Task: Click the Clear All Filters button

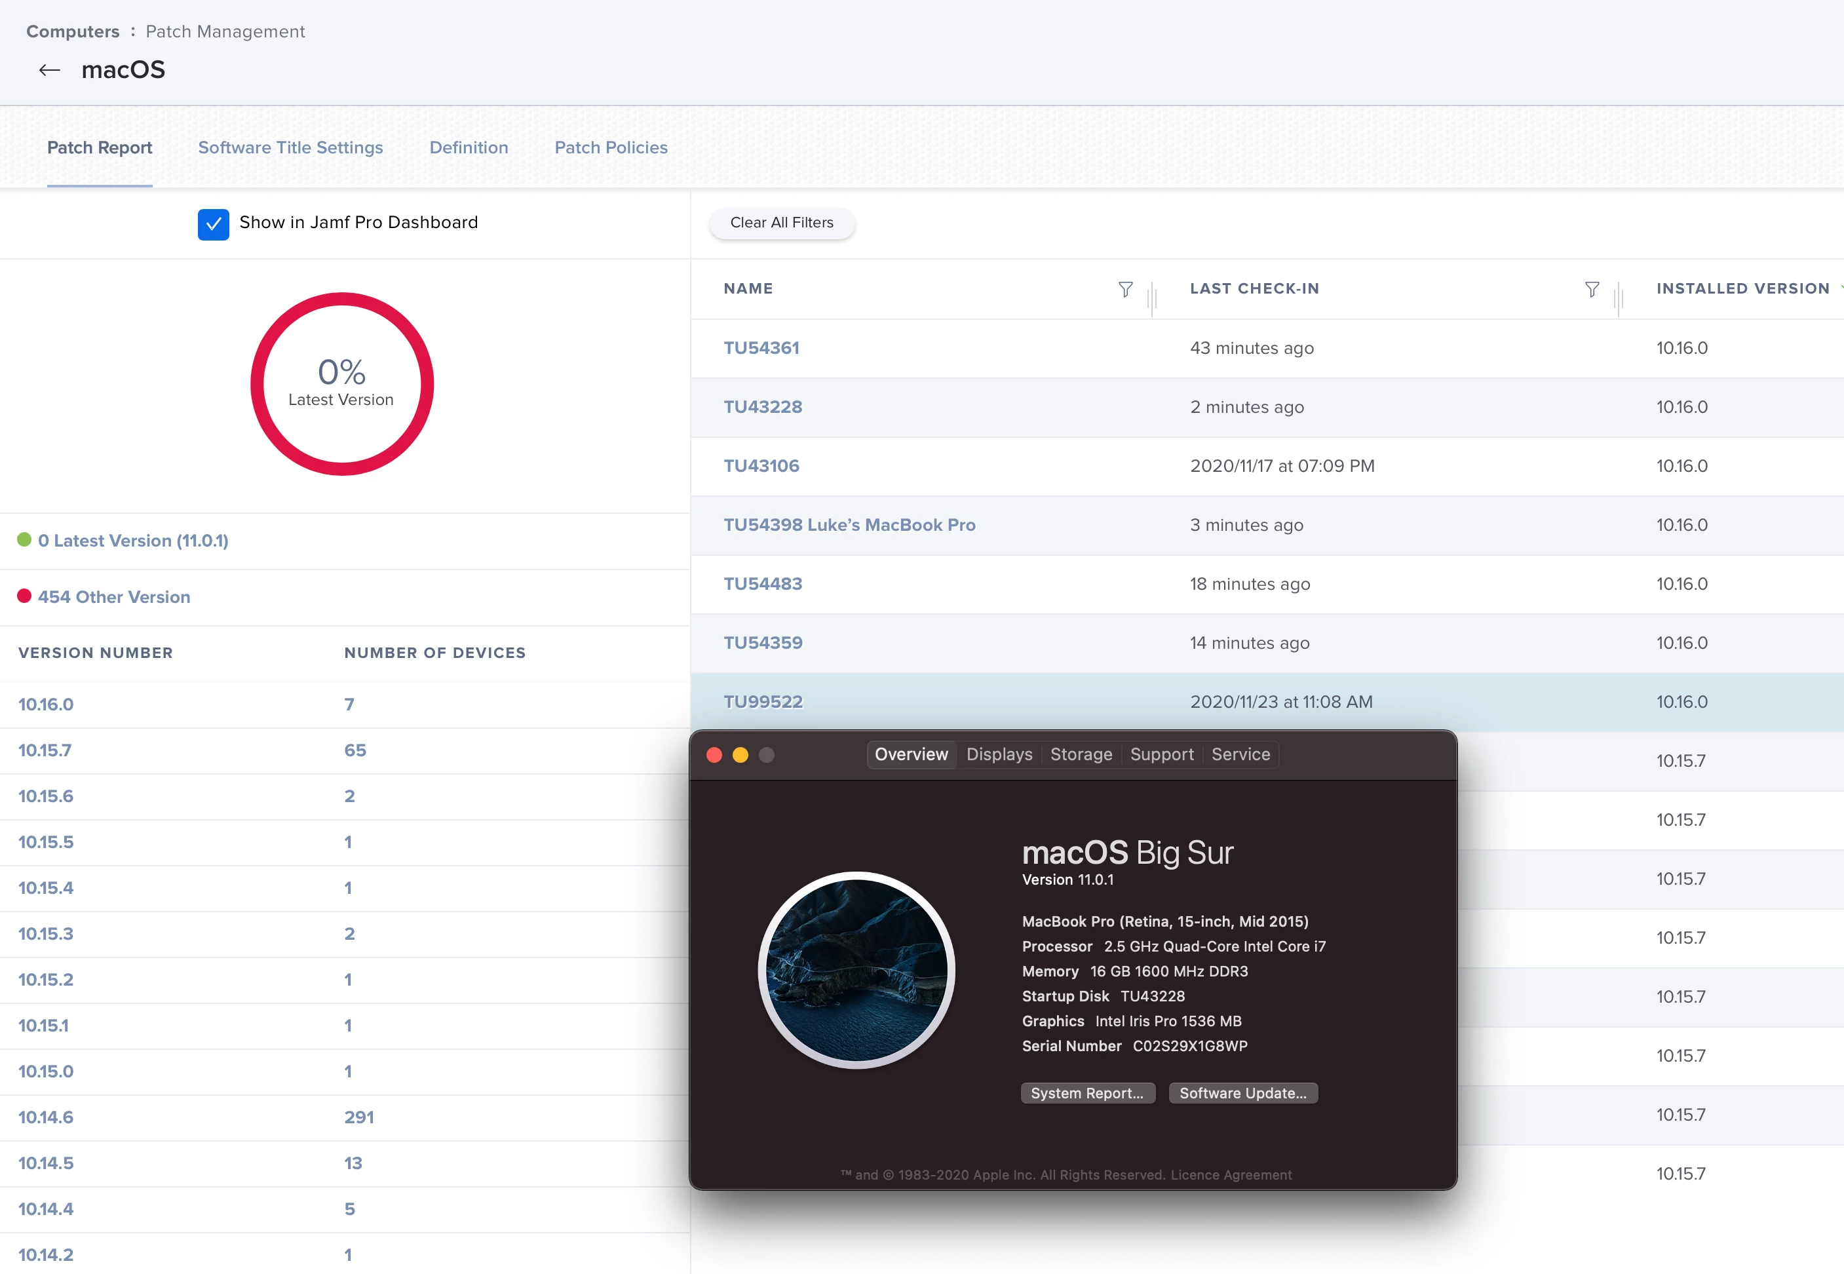Action: coord(782,223)
